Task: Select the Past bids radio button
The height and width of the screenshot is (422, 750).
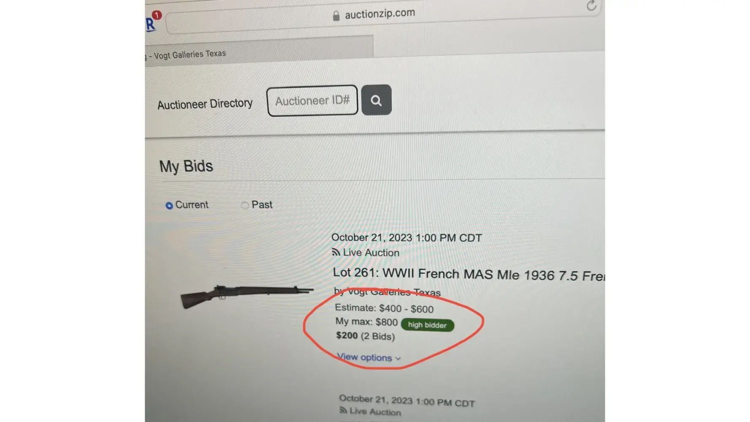Action: 245,206
